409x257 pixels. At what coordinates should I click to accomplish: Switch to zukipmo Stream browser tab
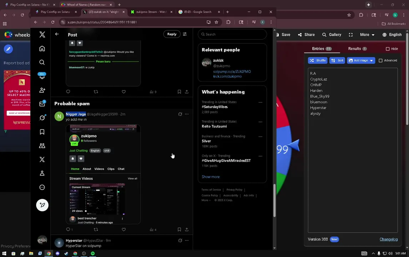(x=152, y=12)
